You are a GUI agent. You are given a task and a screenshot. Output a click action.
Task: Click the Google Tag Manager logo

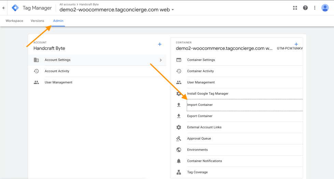pyautogui.click(x=15, y=8)
